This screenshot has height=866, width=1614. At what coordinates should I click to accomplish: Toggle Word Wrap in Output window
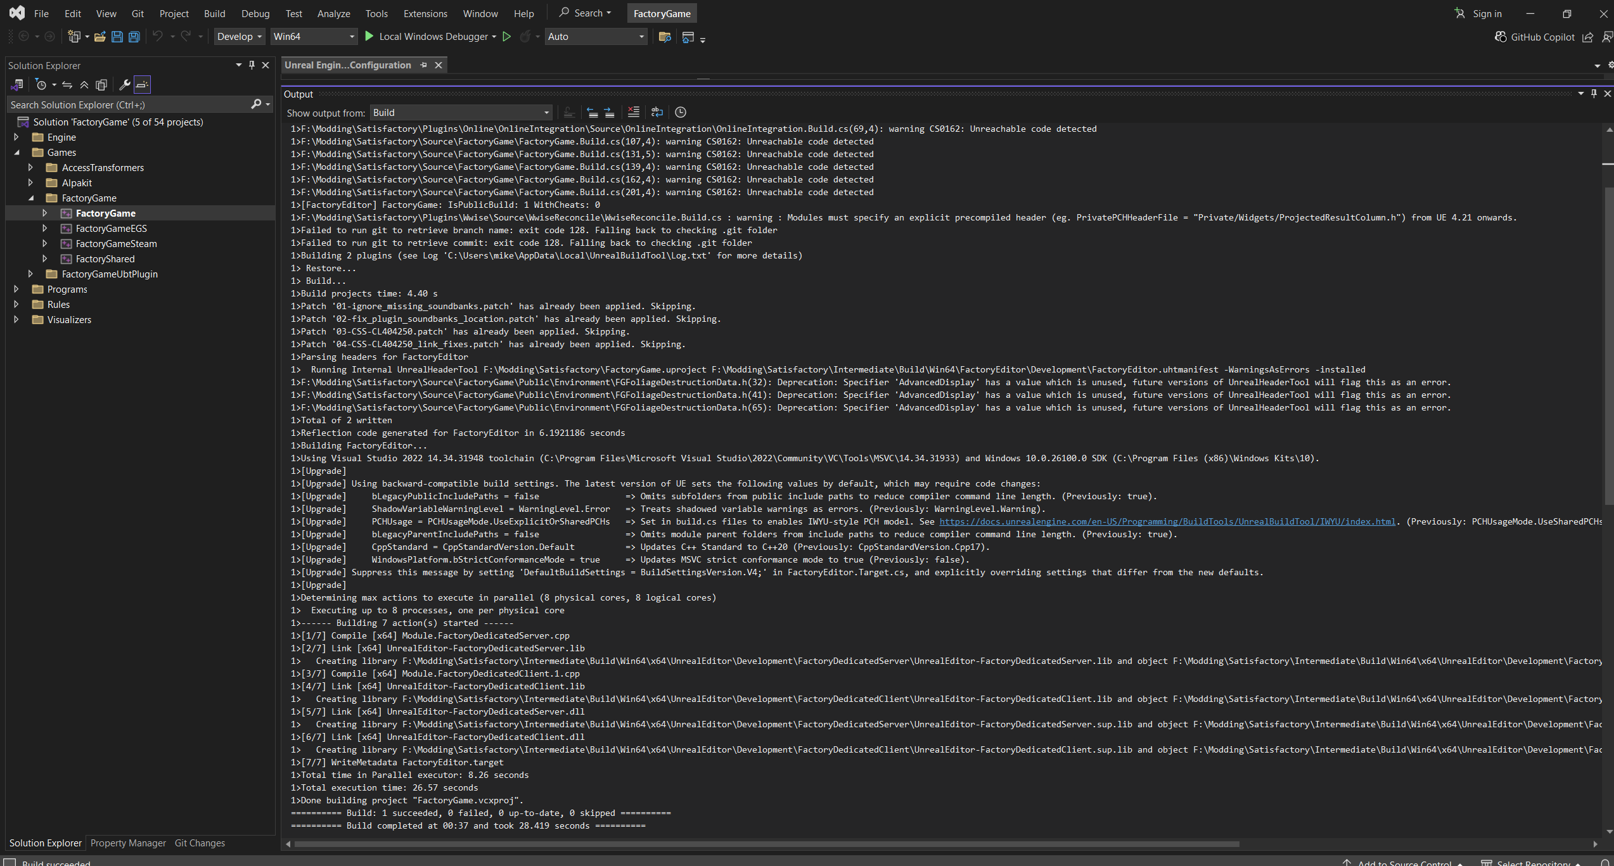click(x=657, y=112)
